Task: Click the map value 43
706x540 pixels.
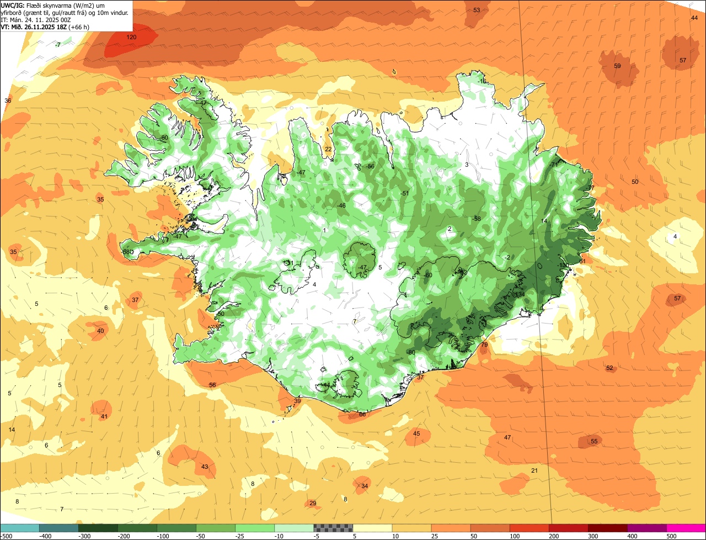Action: click(x=205, y=467)
